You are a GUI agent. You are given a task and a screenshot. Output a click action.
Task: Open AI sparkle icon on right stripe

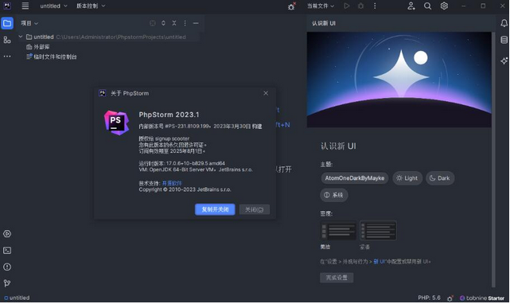pyautogui.click(x=504, y=60)
